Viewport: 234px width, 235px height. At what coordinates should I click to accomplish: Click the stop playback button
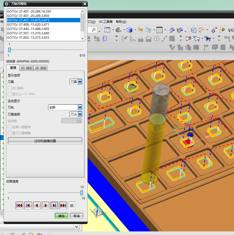72,206
